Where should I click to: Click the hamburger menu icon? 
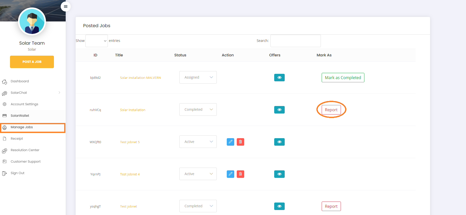pos(66,6)
